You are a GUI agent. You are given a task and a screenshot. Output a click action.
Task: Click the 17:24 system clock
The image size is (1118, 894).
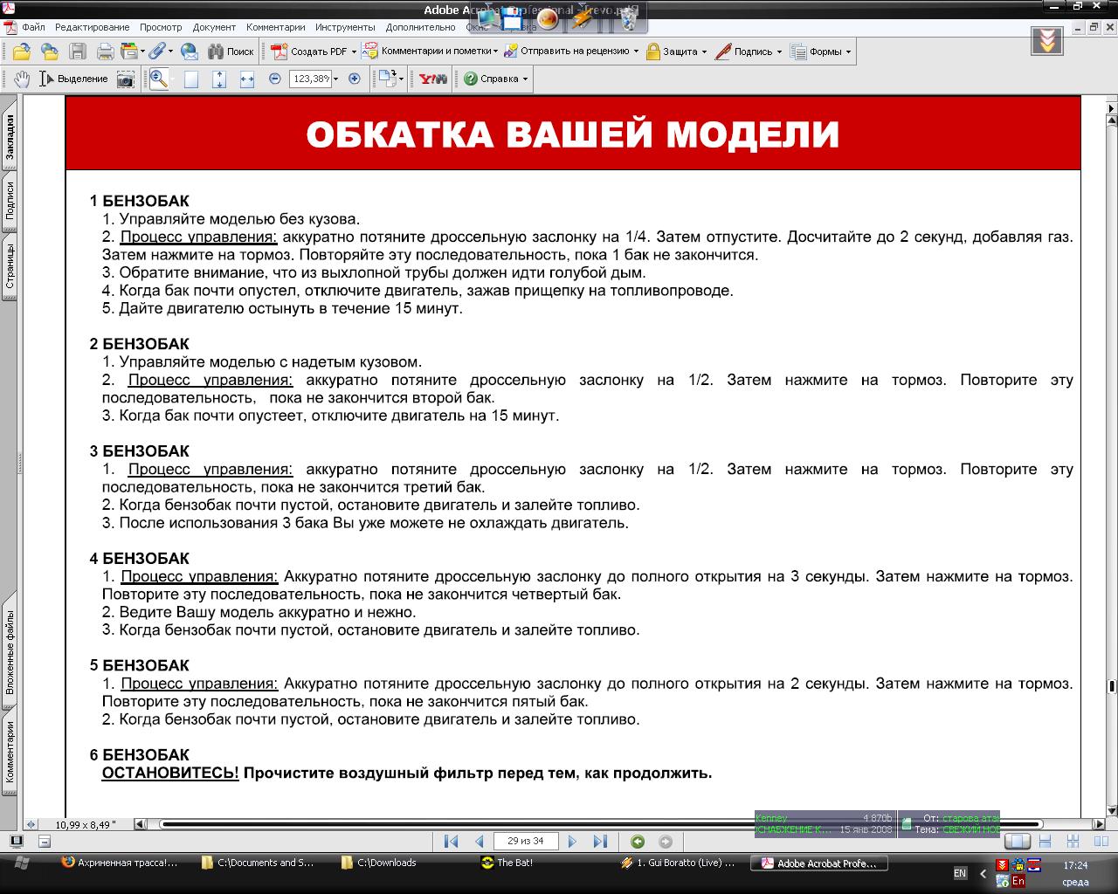[1075, 865]
